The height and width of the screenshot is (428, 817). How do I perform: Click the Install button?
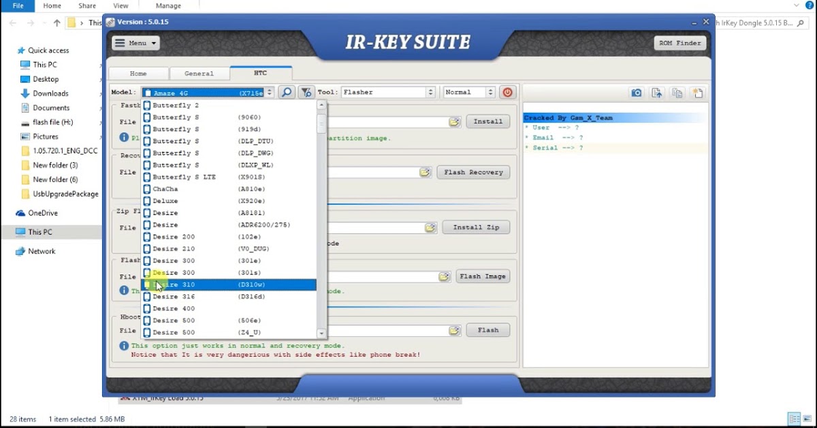tap(488, 122)
